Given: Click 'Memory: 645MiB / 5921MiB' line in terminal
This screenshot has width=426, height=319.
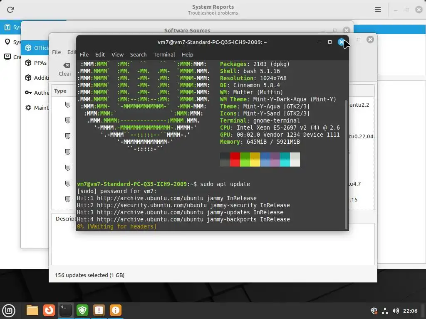Looking at the screenshot, I should (260, 142).
